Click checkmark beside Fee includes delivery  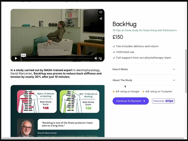click(114, 46)
